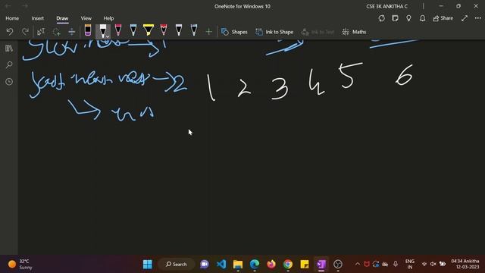Open File Explorer from taskbar
485x273 pixels.
click(x=238, y=264)
